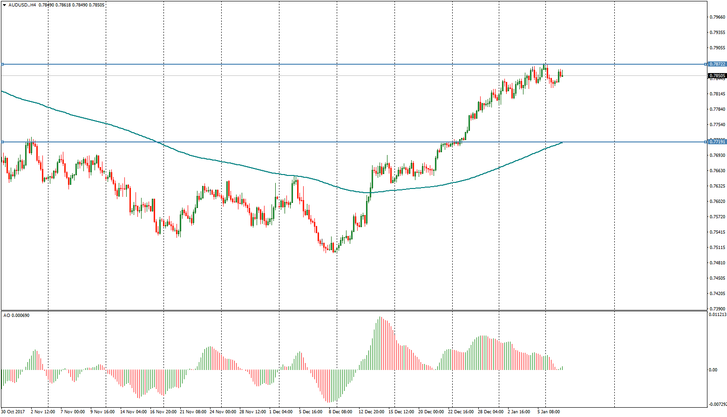Click left handle of the lower horizontal line
Screen dimensions: 727x417
pyautogui.click(x=2, y=142)
